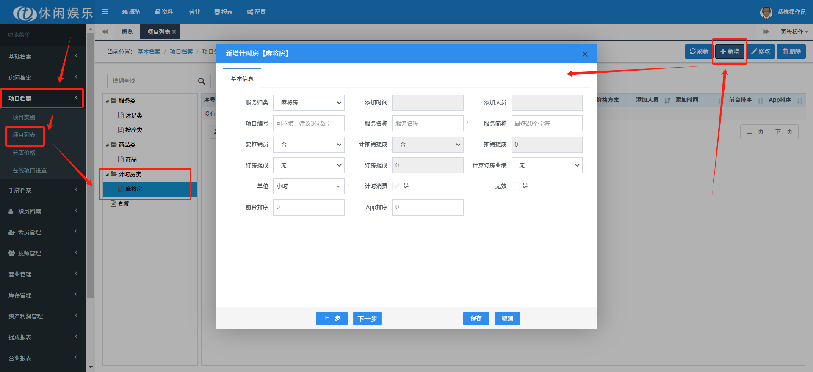Click the refresh (刷新) icon button

click(699, 52)
